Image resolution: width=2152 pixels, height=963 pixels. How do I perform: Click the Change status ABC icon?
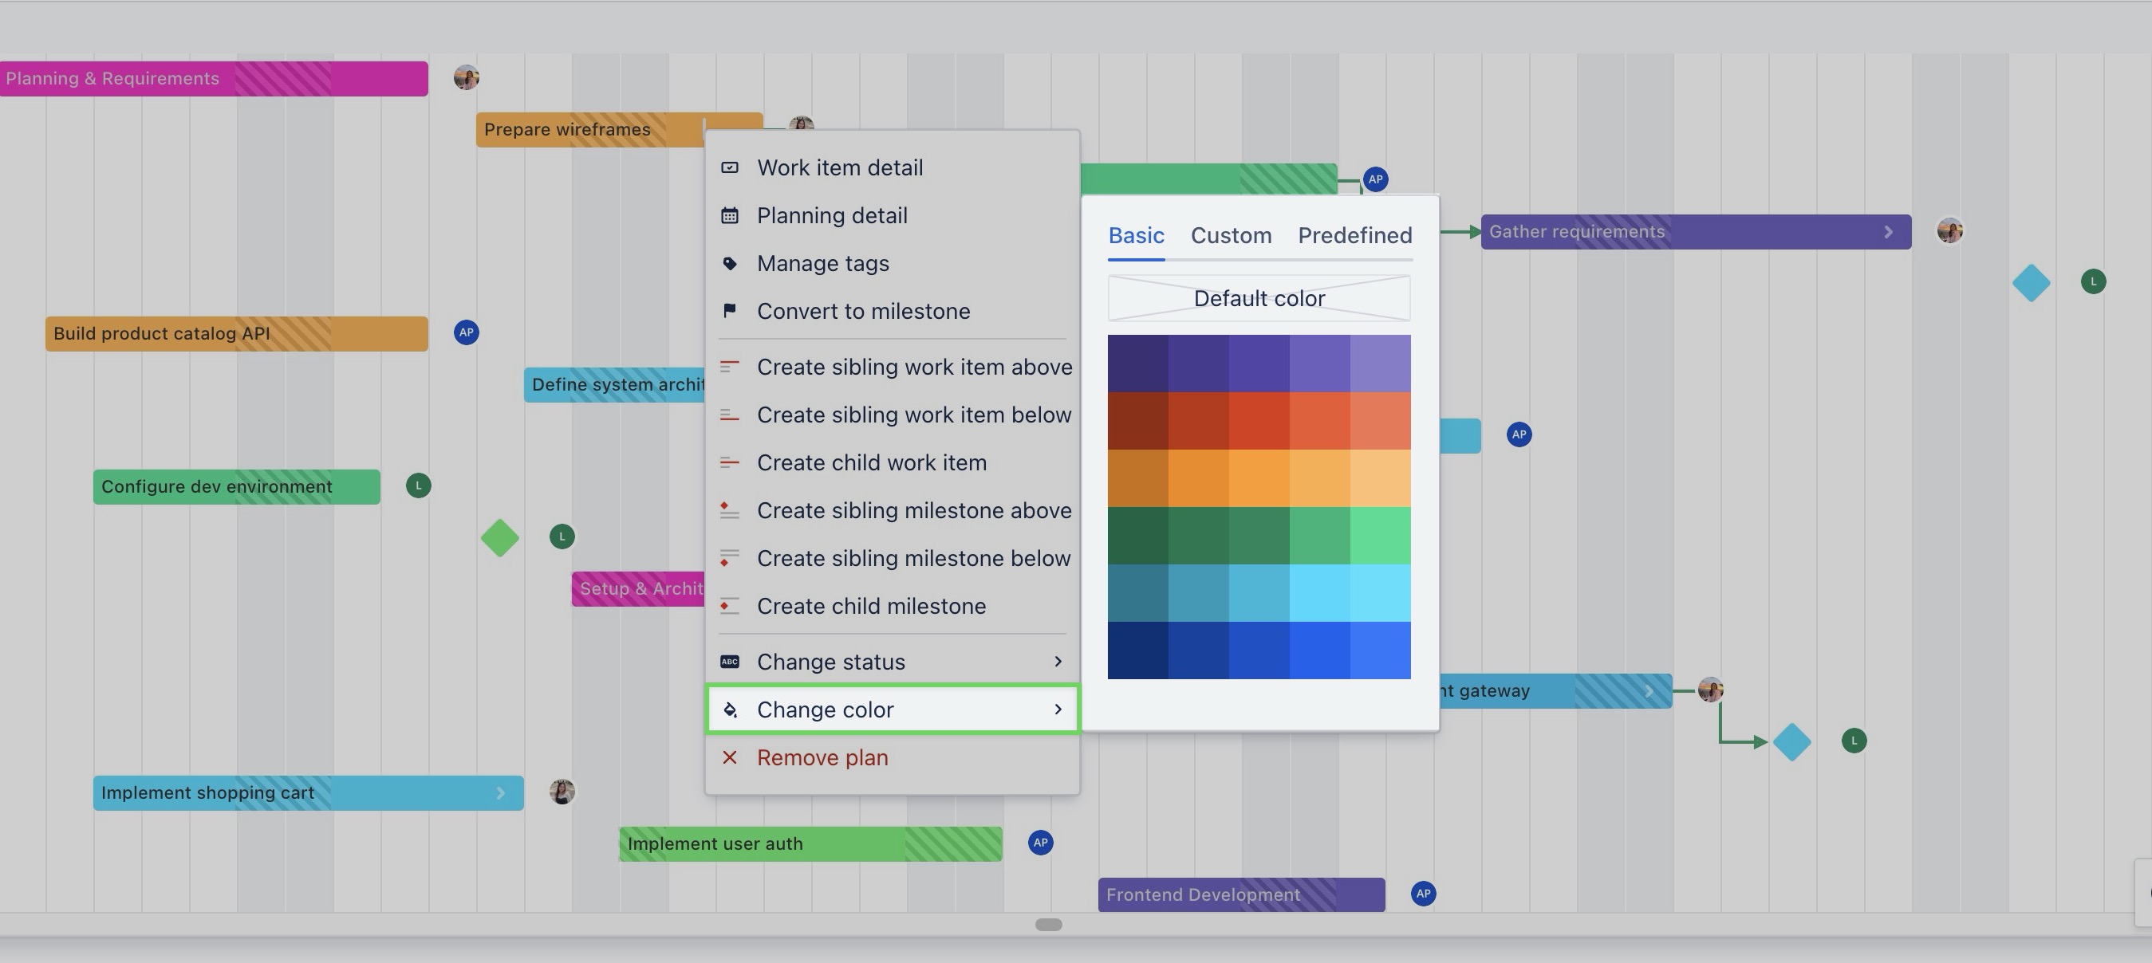point(729,662)
